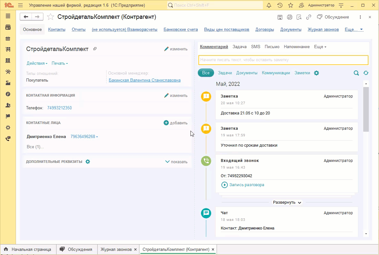Switch to the Банковские счета tab

pyautogui.click(x=181, y=30)
